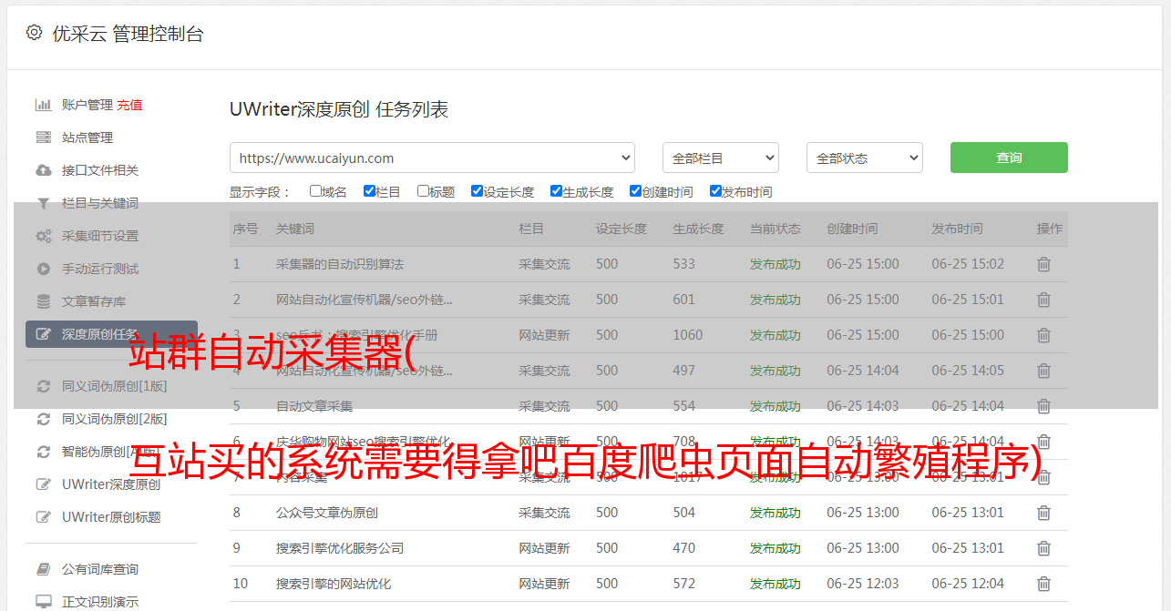The width and height of the screenshot is (1171, 611).
Task: Delete row 5 自动文章采集
Action: click(x=1043, y=406)
